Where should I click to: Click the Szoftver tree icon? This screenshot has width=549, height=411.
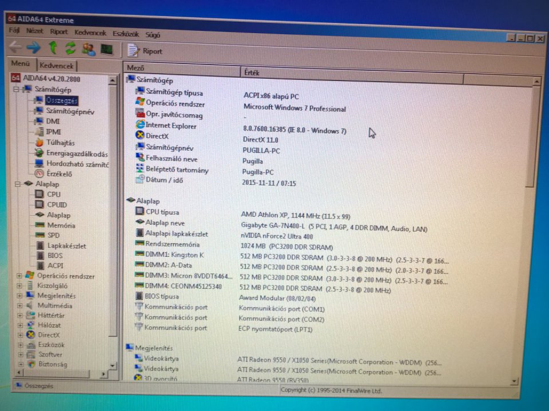[31, 354]
